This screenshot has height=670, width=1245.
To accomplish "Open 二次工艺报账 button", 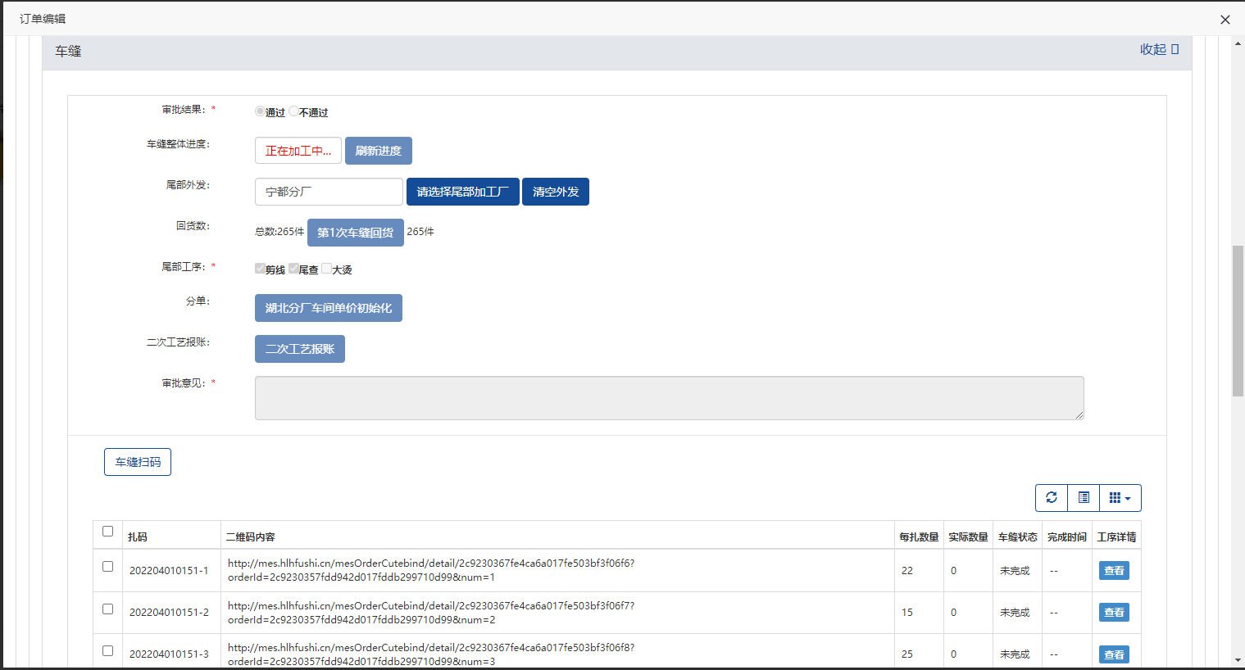I will click(x=299, y=349).
